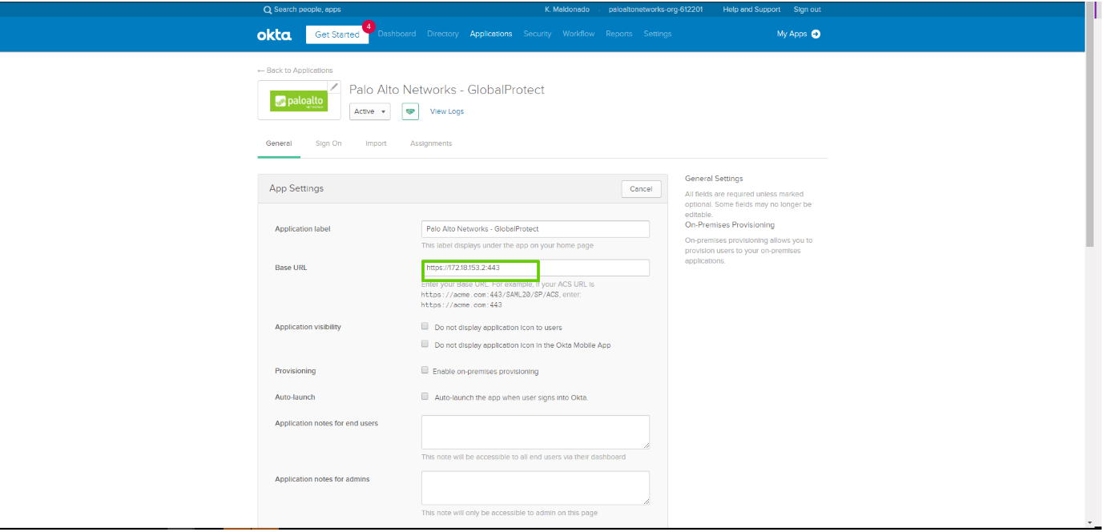Screen dimensions: 1104x532
Task: Click the General Settings sidebar heading
Action: (714, 179)
